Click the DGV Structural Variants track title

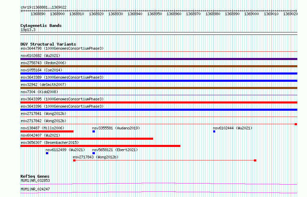[x=48, y=44]
